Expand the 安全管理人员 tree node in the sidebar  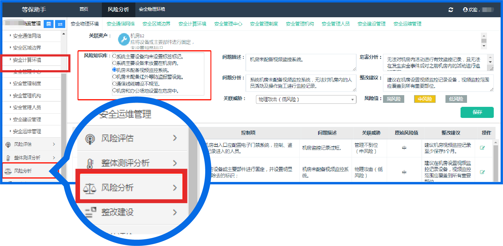[x=10, y=107]
